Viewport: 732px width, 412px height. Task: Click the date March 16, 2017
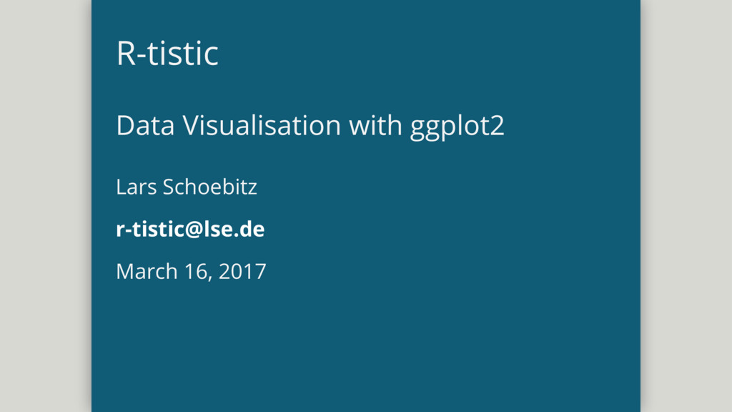click(191, 271)
